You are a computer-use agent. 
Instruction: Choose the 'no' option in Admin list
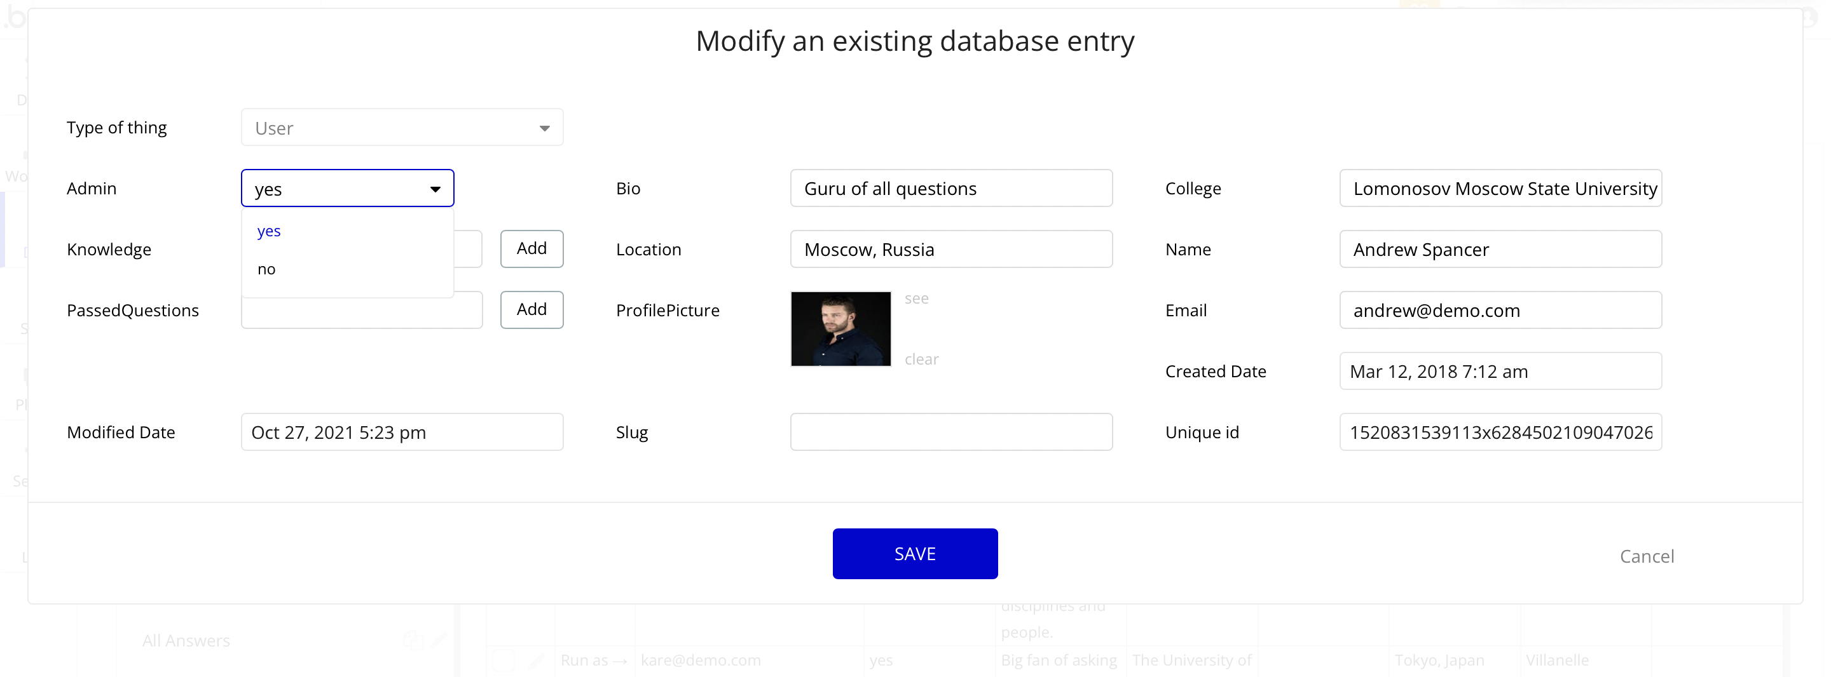[266, 269]
